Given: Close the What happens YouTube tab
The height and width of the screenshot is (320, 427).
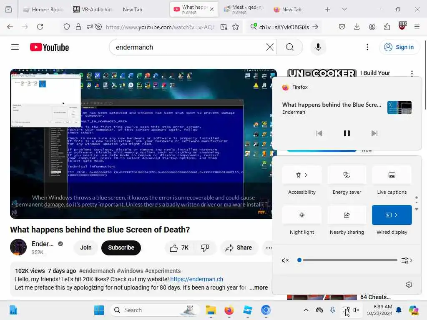Looking at the screenshot, I should coord(212,10).
